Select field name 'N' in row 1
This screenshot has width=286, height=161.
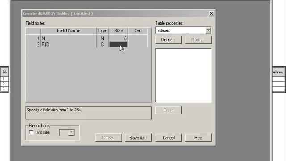[68, 38]
